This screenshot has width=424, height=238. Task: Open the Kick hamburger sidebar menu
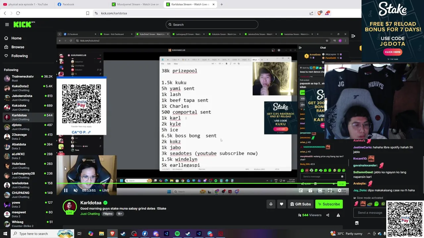pos(7,24)
